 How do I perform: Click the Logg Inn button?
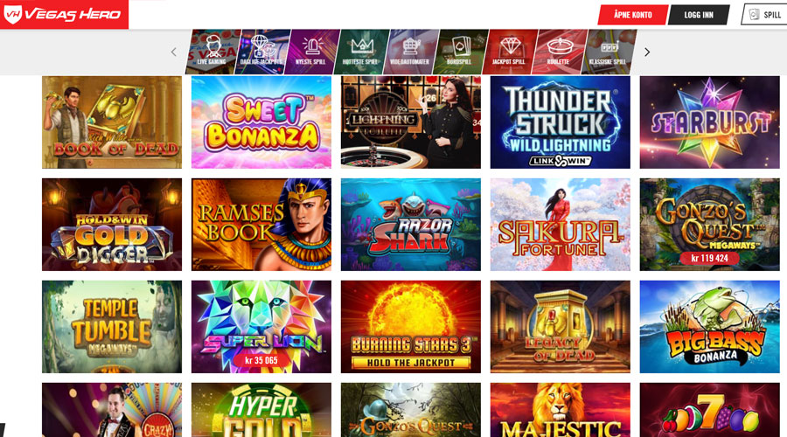pyautogui.click(x=699, y=15)
